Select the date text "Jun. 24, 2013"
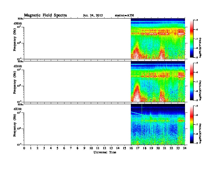The image size is (220, 170). pos(93,16)
